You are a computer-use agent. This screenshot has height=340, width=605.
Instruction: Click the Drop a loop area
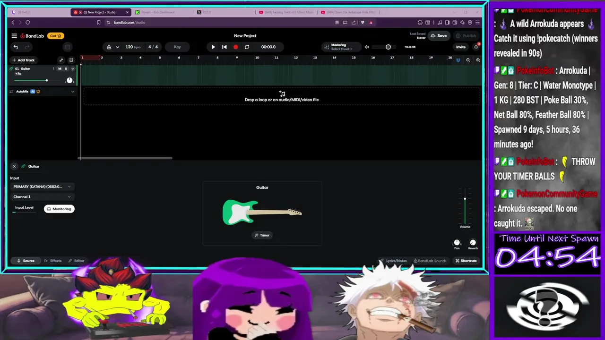282,97
